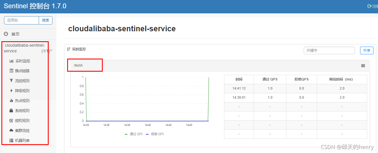Click the 搜索 search button

coord(46,20)
